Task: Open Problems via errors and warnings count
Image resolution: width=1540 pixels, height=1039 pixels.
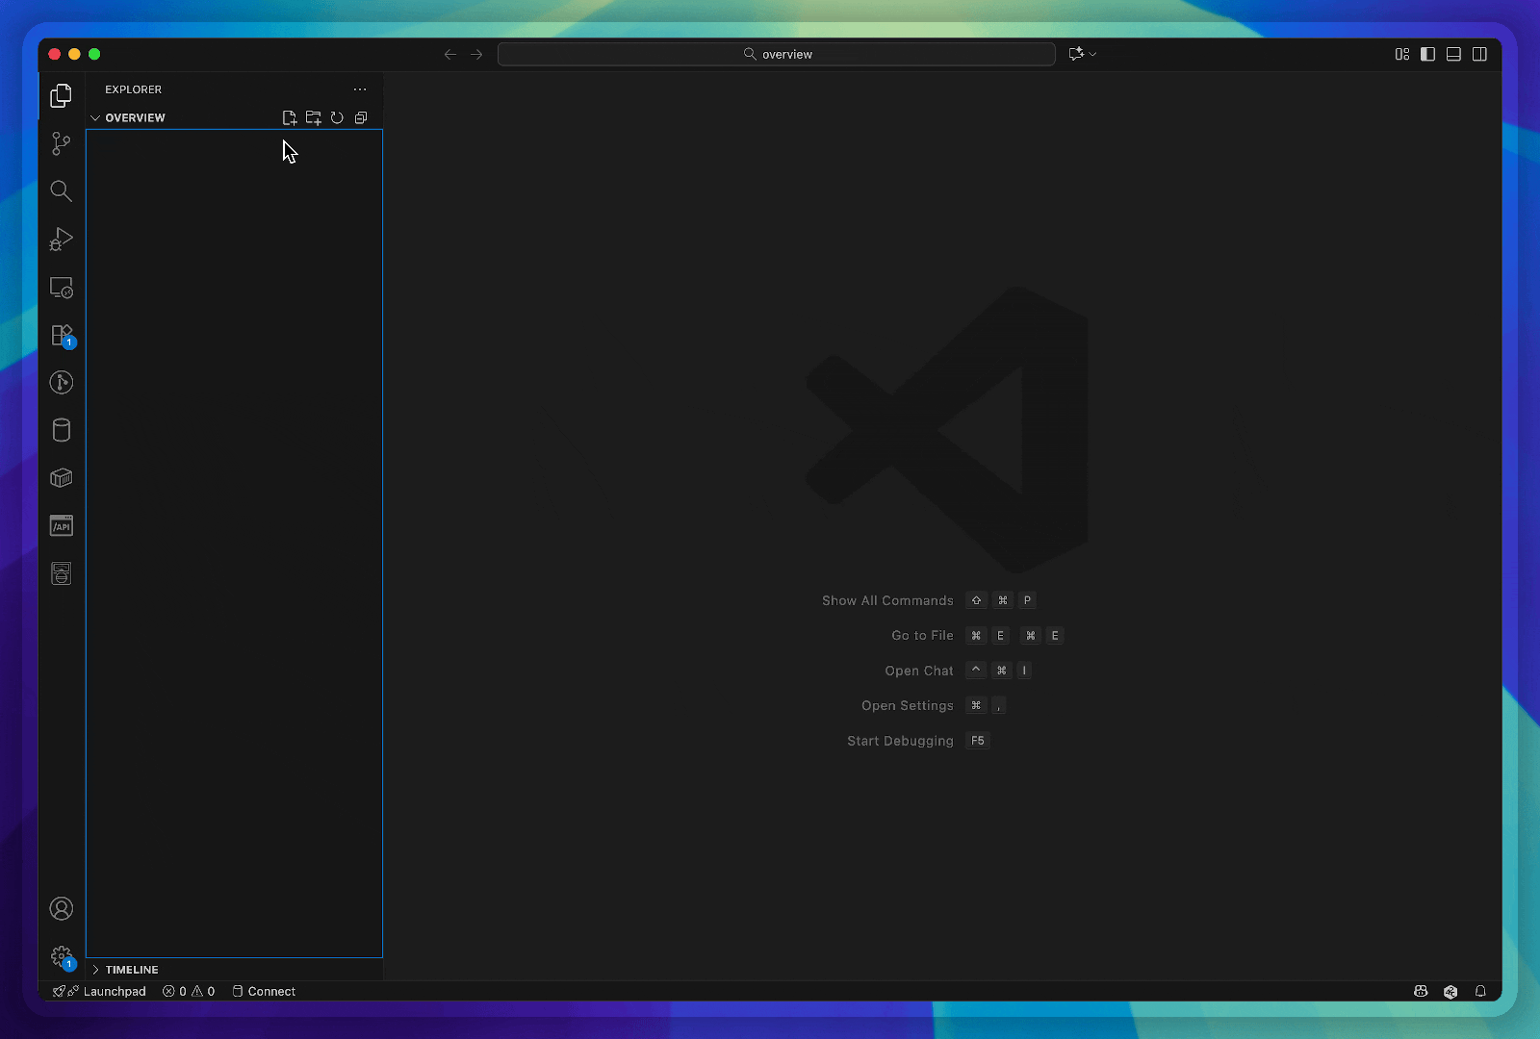Action: (x=189, y=991)
